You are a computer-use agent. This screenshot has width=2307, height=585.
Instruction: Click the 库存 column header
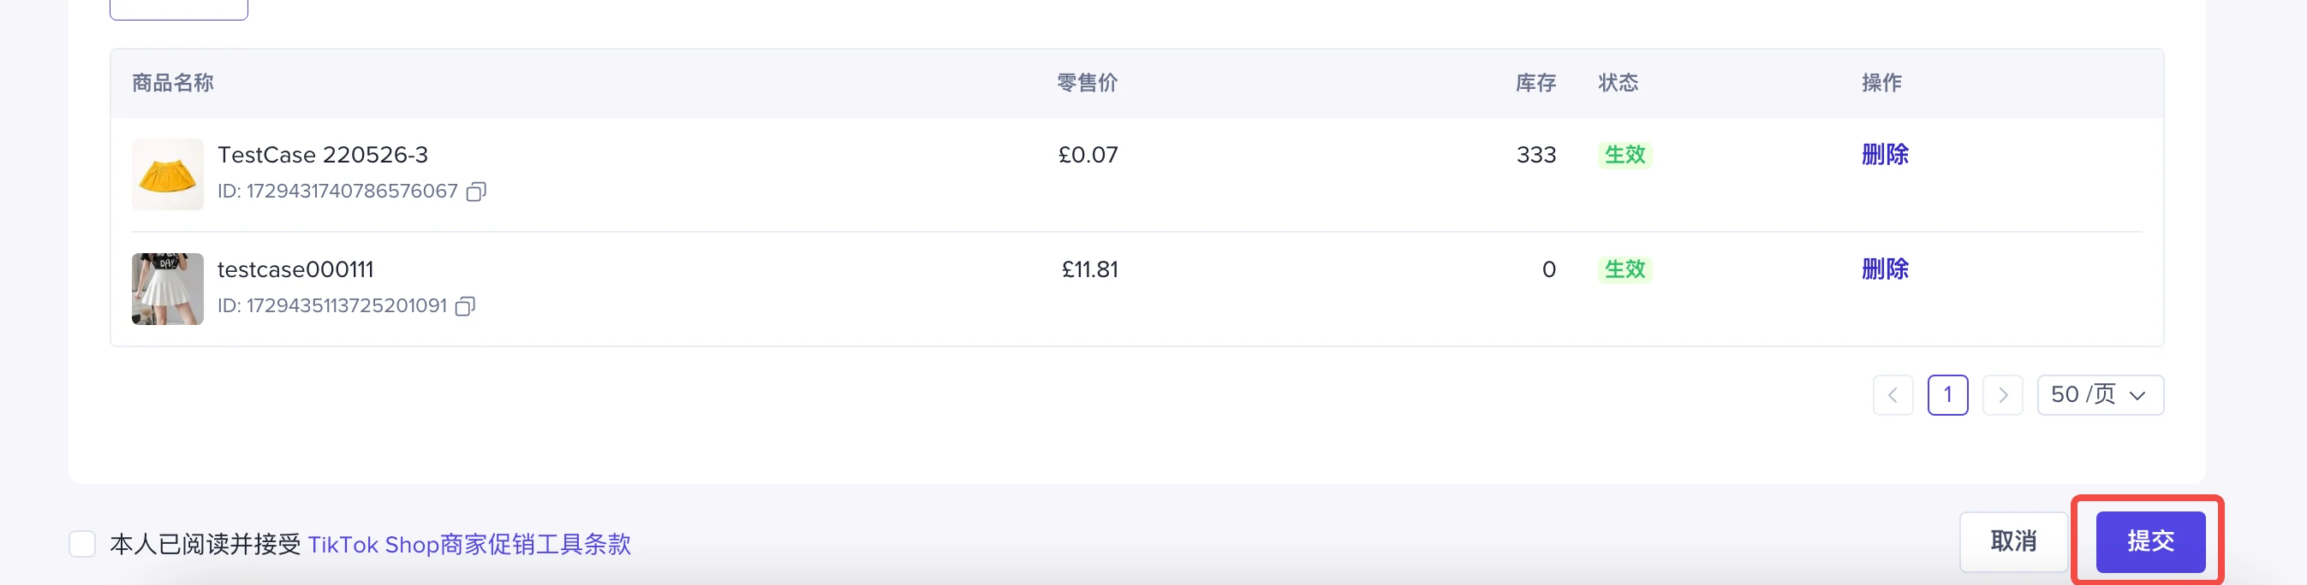(x=1535, y=83)
